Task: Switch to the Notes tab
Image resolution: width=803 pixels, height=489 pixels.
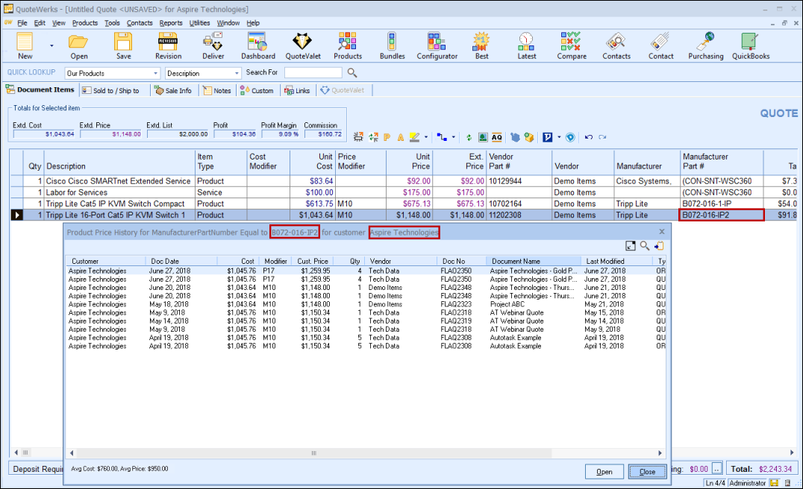Action: 217,90
